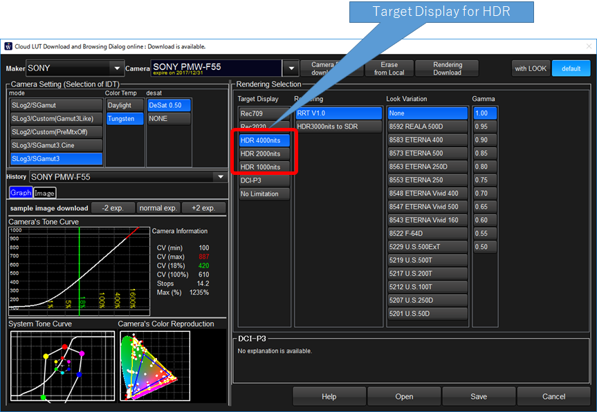
Task: Click the Rendering Download button
Action: [x=447, y=68]
